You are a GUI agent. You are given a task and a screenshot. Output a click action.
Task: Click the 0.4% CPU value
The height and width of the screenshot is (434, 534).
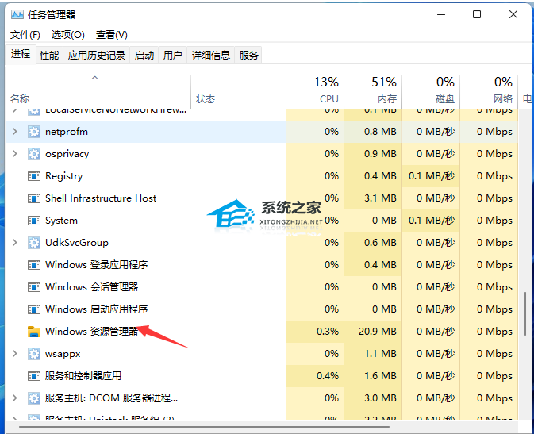(x=328, y=376)
